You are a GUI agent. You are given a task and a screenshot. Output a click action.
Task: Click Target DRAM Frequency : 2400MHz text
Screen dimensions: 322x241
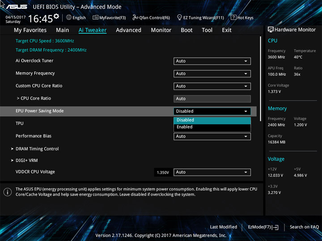51,50
